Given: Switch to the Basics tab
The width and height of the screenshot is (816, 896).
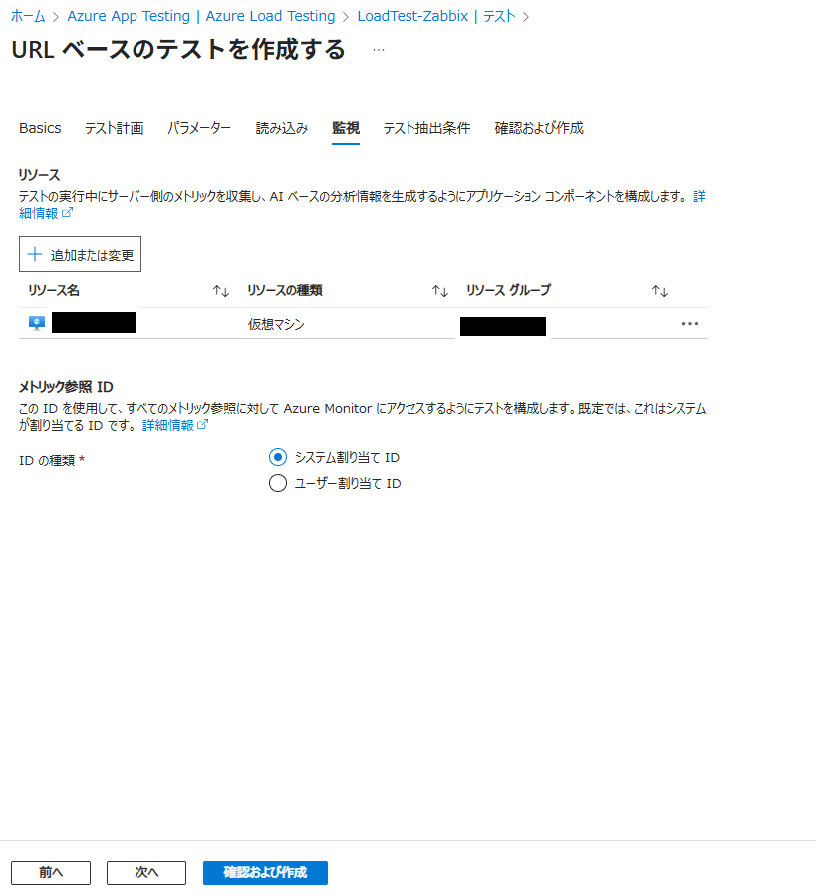Looking at the screenshot, I should pos(40,128).
